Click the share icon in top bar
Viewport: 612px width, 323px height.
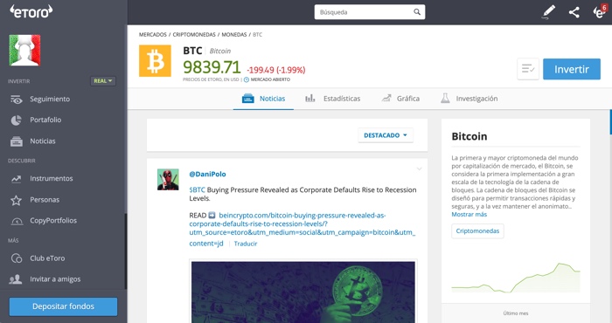[574, 12]
